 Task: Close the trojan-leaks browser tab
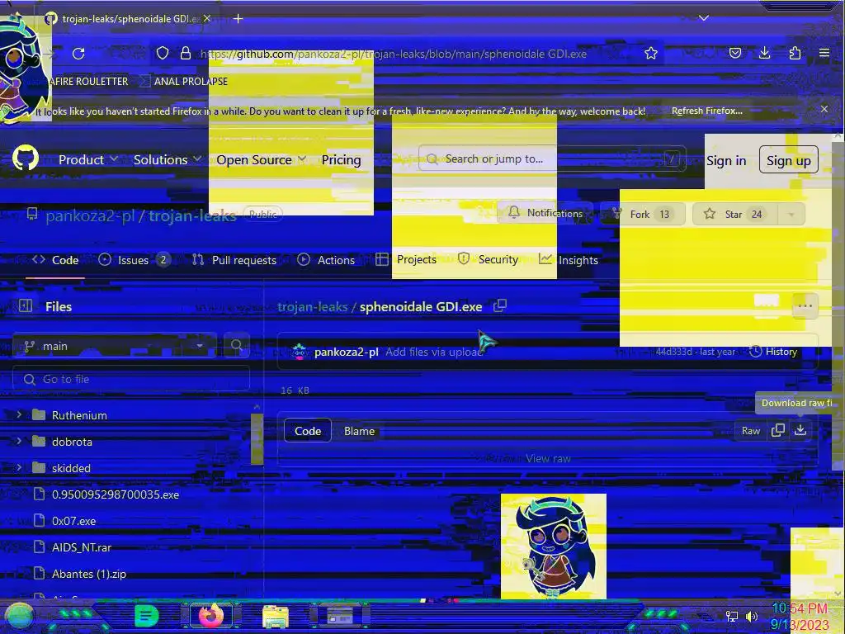(207, 18)
